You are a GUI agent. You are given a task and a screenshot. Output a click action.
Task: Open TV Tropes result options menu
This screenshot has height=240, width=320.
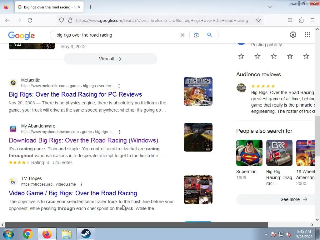coord(81,184)
